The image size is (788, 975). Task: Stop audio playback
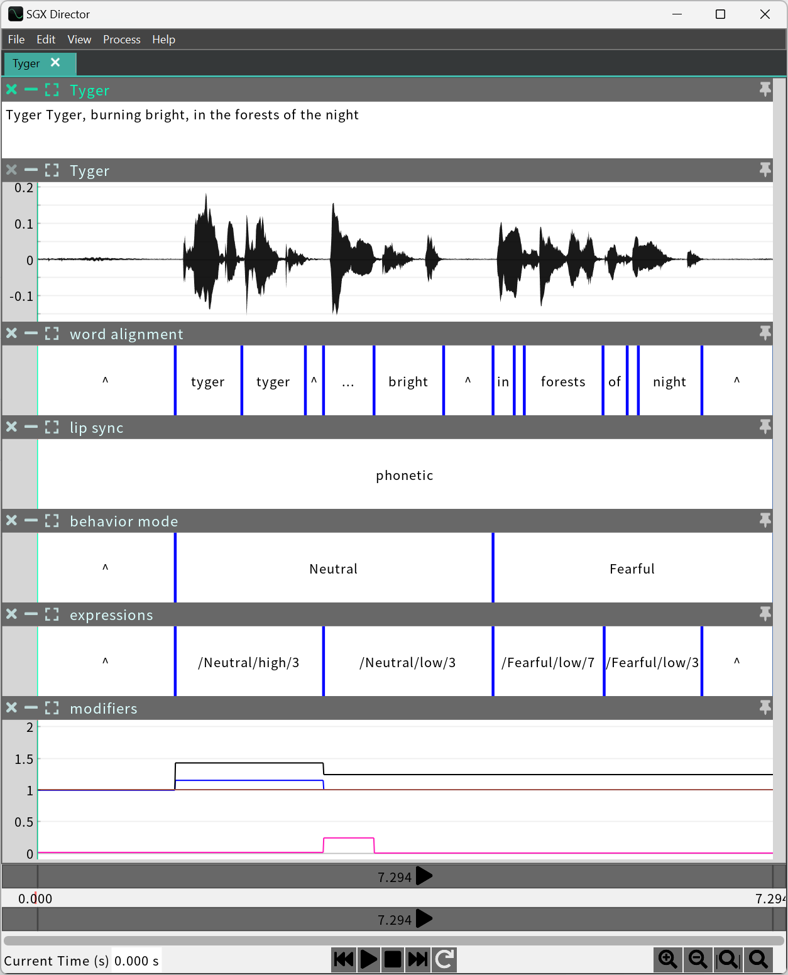[393, 960]
